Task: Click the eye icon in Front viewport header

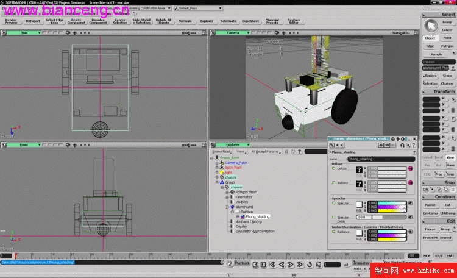Action: (75, 145)
